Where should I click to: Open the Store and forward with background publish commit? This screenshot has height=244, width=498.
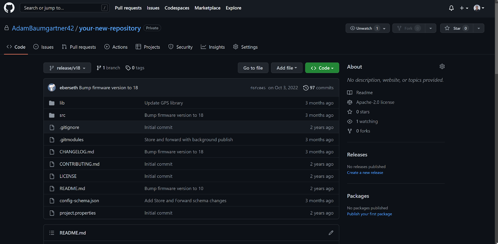189,140
